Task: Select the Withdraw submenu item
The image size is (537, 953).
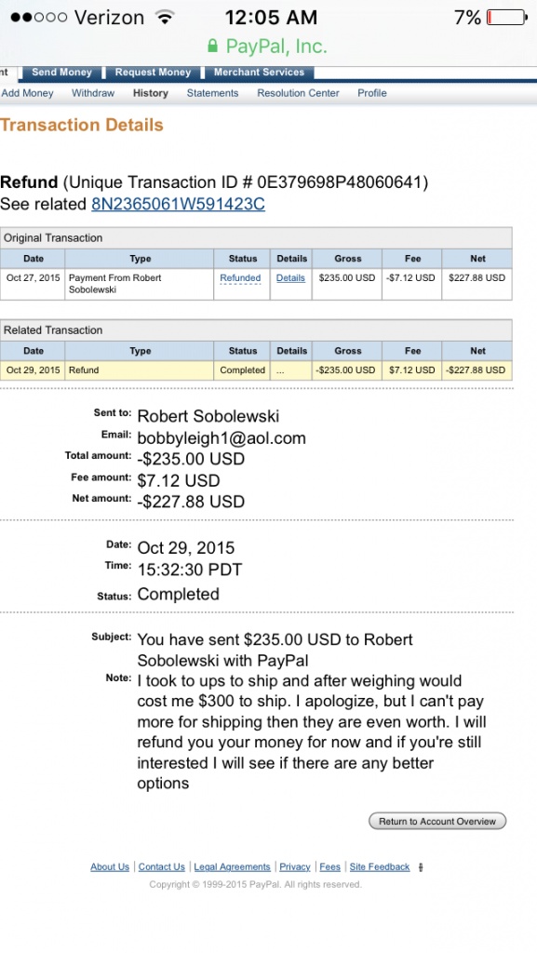Action: [x=93, y=93]
